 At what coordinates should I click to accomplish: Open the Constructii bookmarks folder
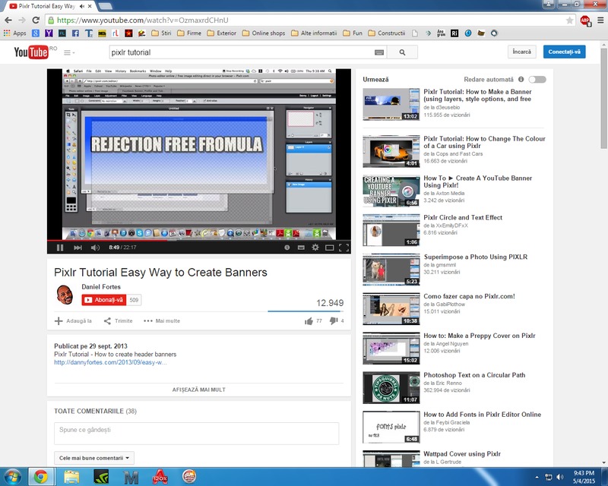coord(387,33)
